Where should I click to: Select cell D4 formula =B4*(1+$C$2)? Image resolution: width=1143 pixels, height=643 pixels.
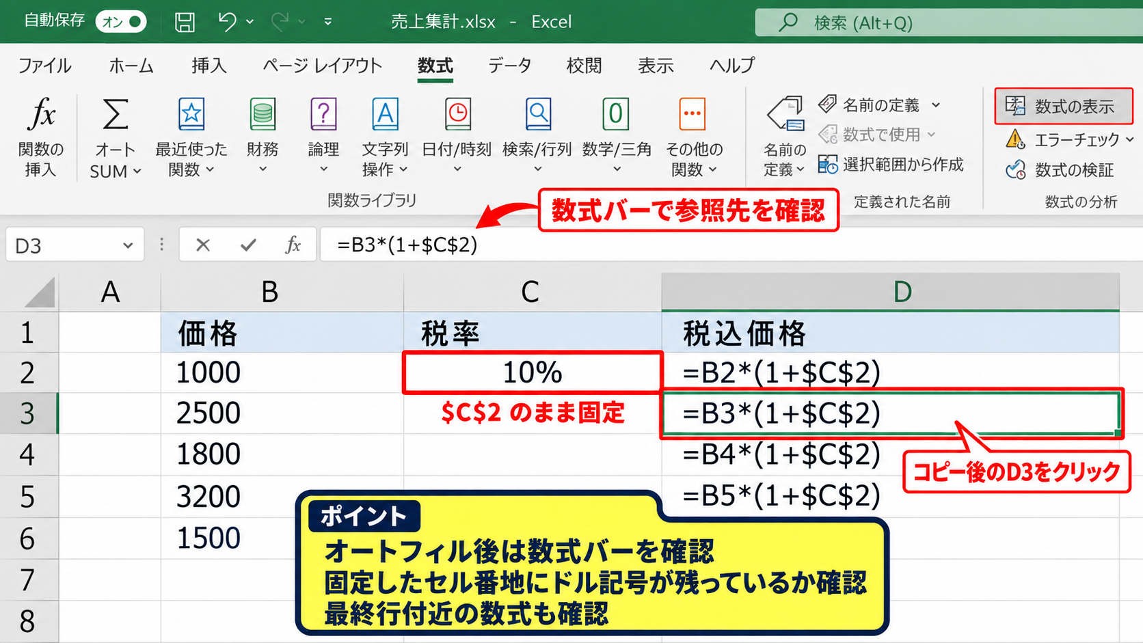(x=890, y=454)
